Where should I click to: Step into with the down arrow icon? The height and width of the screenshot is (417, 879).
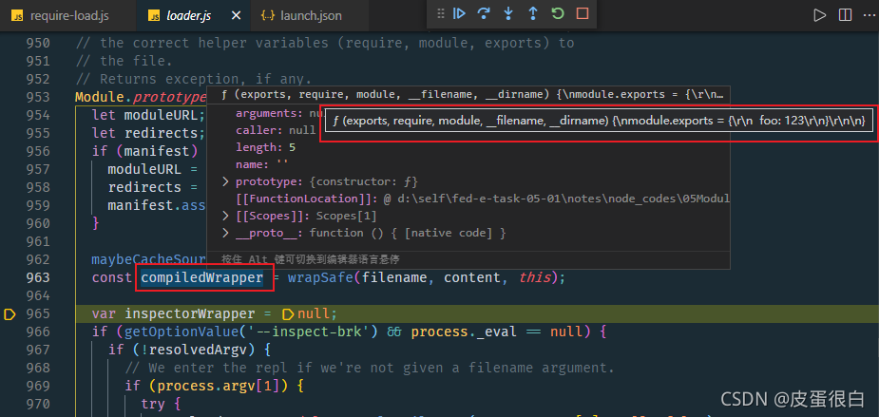tap(508, 13)
